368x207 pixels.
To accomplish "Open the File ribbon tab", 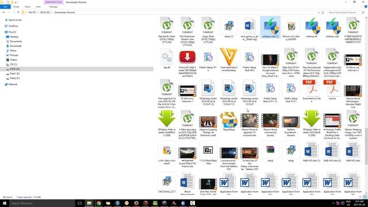I will 5,6.
